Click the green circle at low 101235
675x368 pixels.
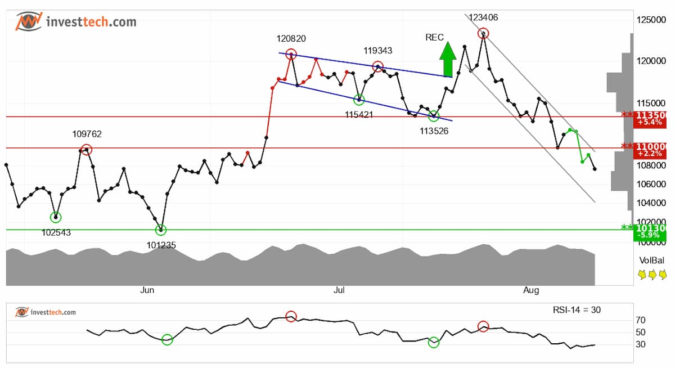pyautogui.click(x=161, y=230)
